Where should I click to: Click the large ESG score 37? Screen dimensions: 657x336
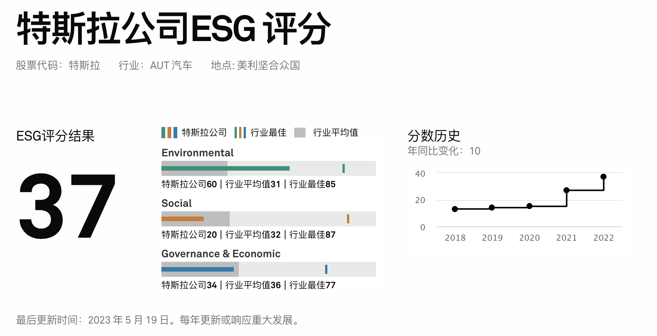click(67, 206)
